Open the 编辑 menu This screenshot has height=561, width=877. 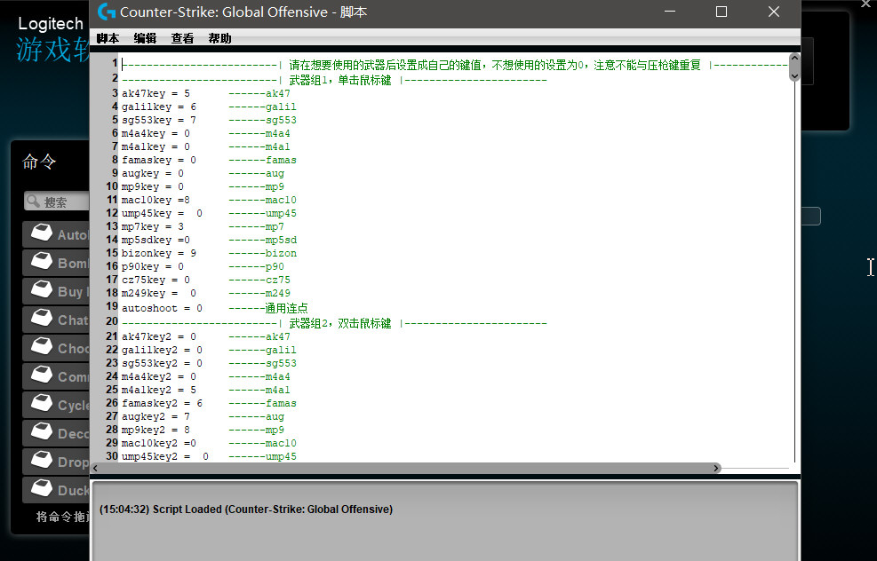(145, 38)
